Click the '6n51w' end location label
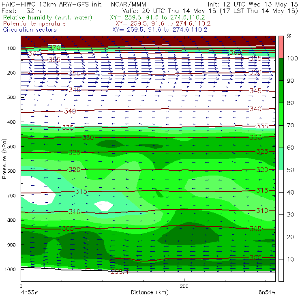 [267, 292]
